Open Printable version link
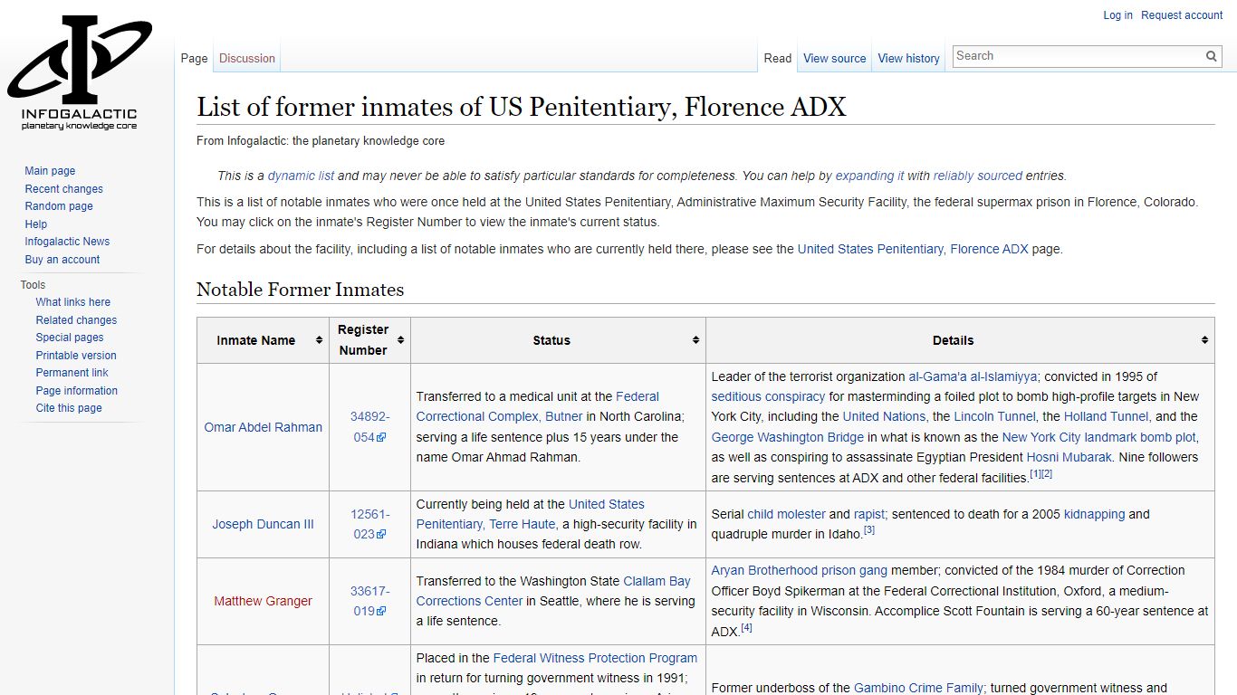1237x695 pixels. pyautogui.click(x=76, y=356)
